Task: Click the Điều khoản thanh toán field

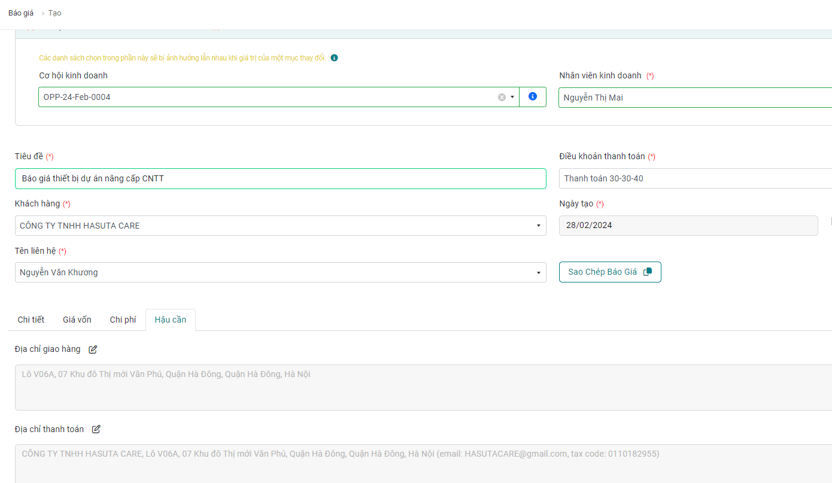Action: pos(694,178)
